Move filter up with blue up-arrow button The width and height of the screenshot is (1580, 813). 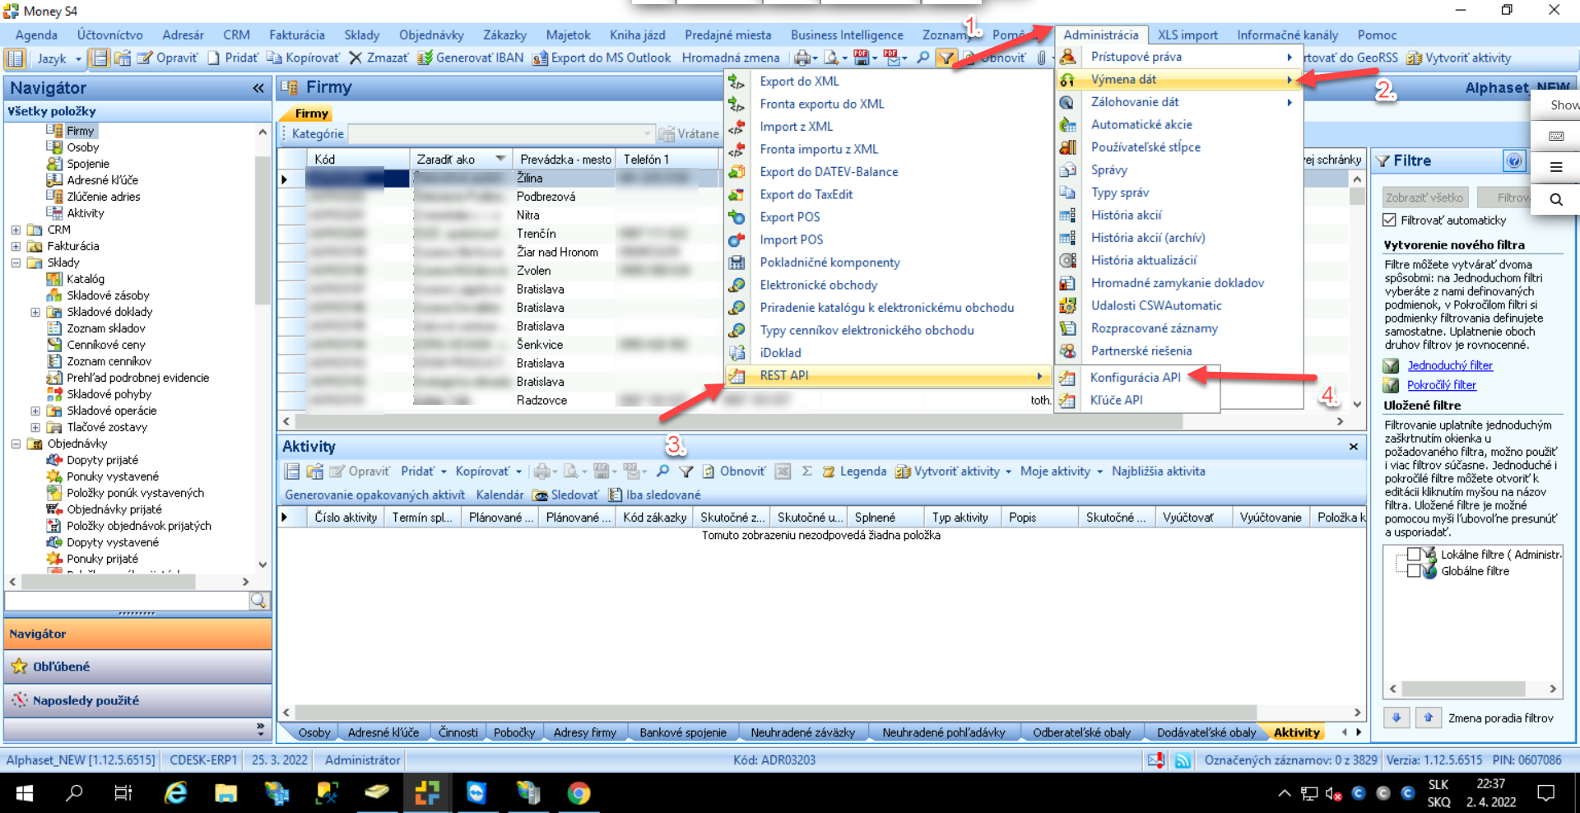pyautogui.click(x=1428, y=718)
